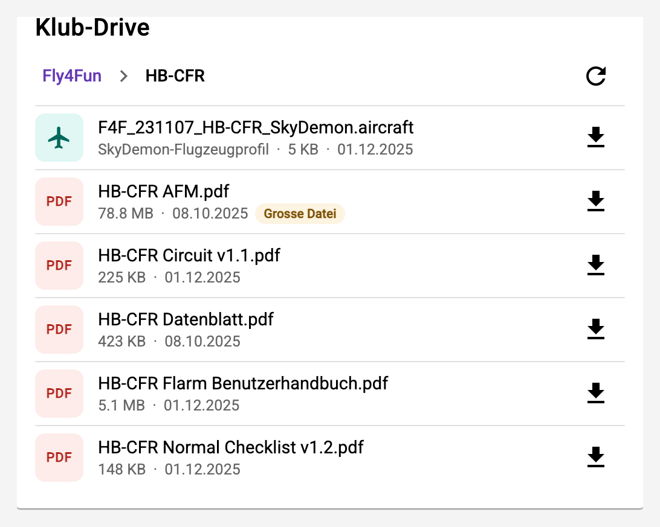This screenshot has height=527, width=660.
Task: Click the 423 KB size text
Action: [121, 341]
